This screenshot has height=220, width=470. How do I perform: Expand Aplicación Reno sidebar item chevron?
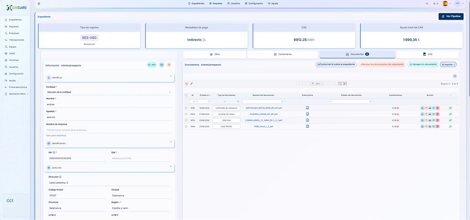28,94
